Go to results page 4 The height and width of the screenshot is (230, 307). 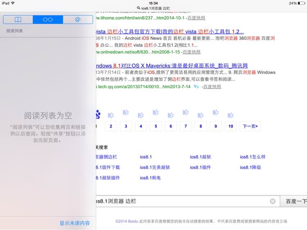pos(141,126)
